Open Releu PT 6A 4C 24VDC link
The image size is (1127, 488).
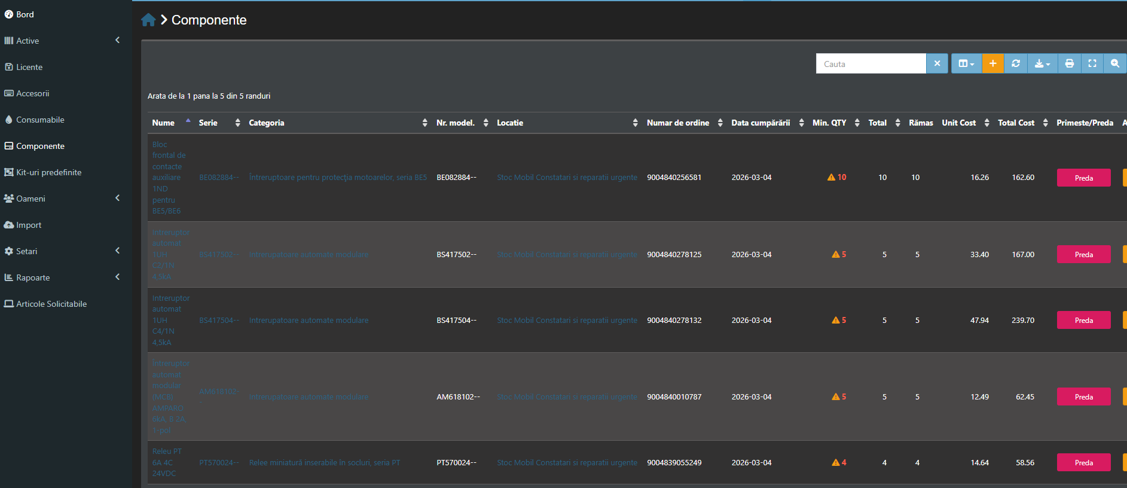click(x=167, y=462)
